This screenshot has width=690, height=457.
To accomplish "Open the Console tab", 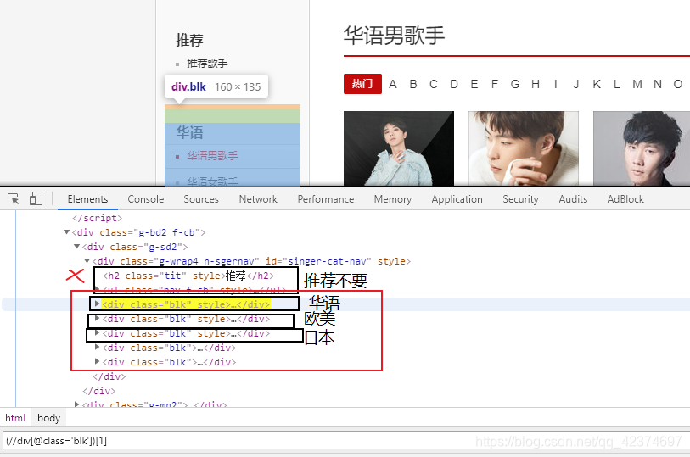I will click(x=146, y=199).
